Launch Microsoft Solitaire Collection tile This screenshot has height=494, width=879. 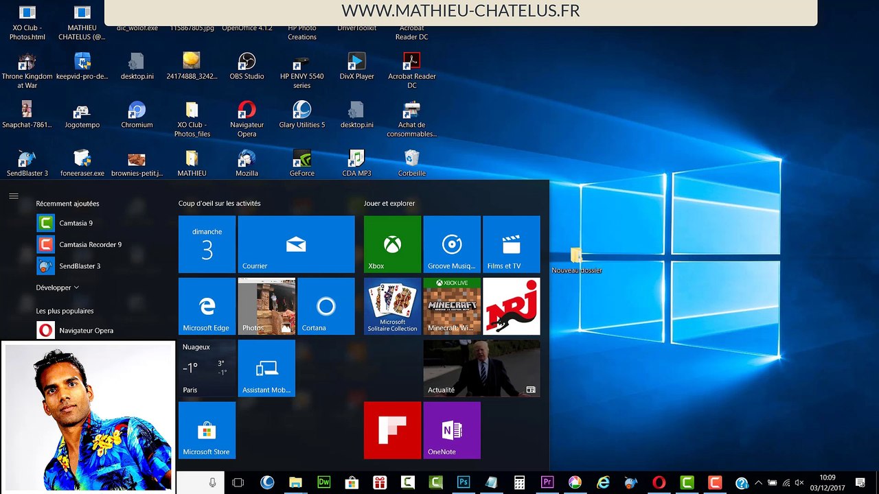(392, 306)
